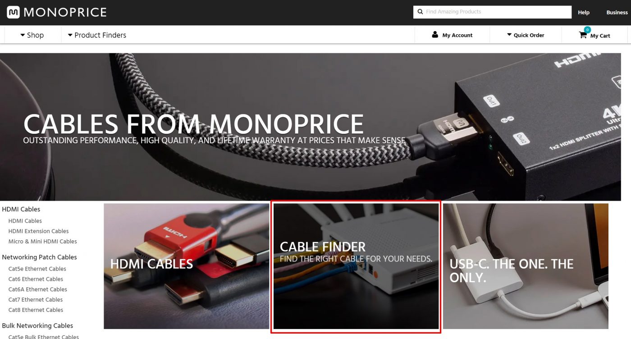Open the Business menu item
631x339 pixels.
click(617, 13)
